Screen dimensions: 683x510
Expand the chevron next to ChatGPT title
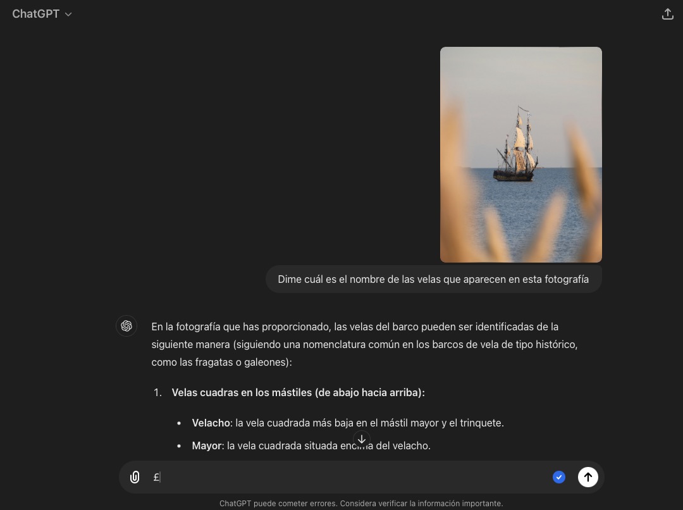pos(68,15)
